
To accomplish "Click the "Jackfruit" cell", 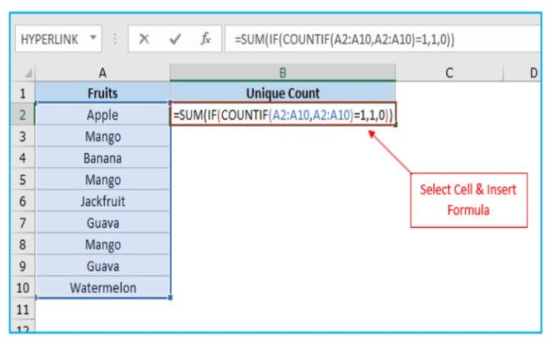I will tap(103, 201).
